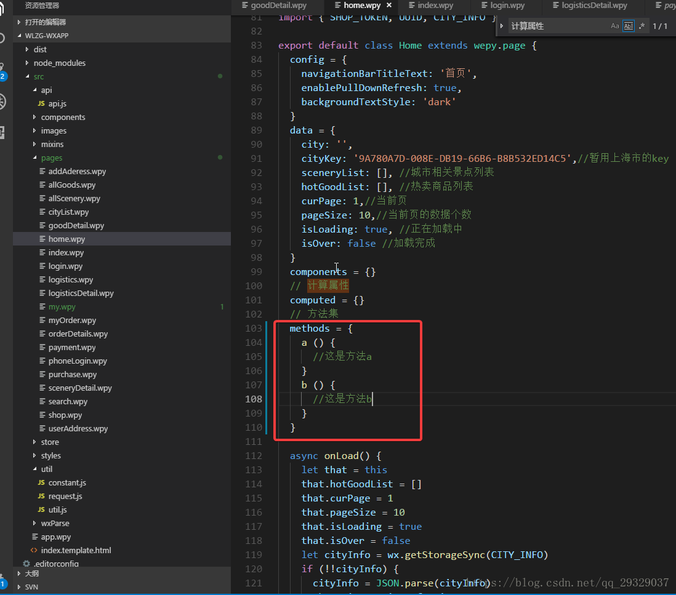The image size is (676, 595).
Task: Switch to index.wpy tab
Action: pos(435,5)
